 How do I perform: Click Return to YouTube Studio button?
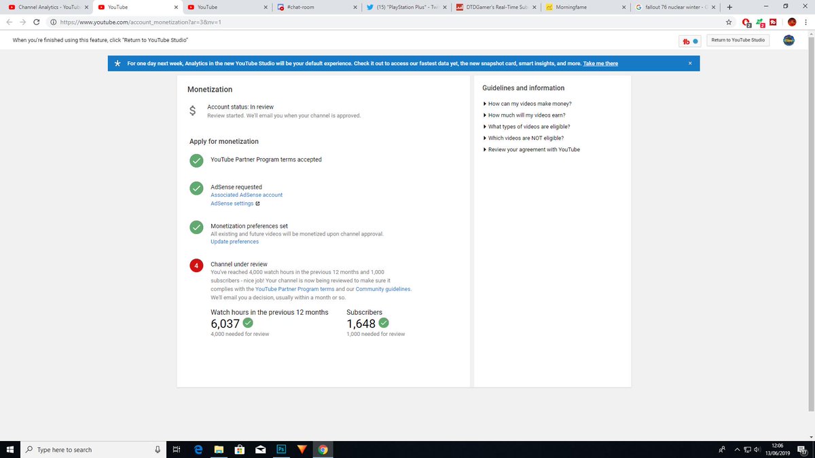pyautogui.click(x=738, y=40)
